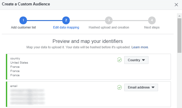Click green checkmark beside Country dropdown
This screenshot has height=108, width=182.
tap(119, 60)
